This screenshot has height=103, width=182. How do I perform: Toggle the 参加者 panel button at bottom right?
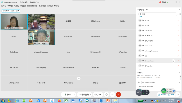tap(162, 95)
